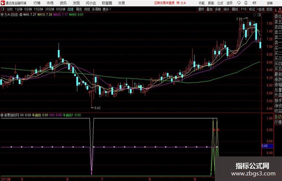Click the L sidebar icon at right edge
The image size is (282, 181).
[276, 10]
